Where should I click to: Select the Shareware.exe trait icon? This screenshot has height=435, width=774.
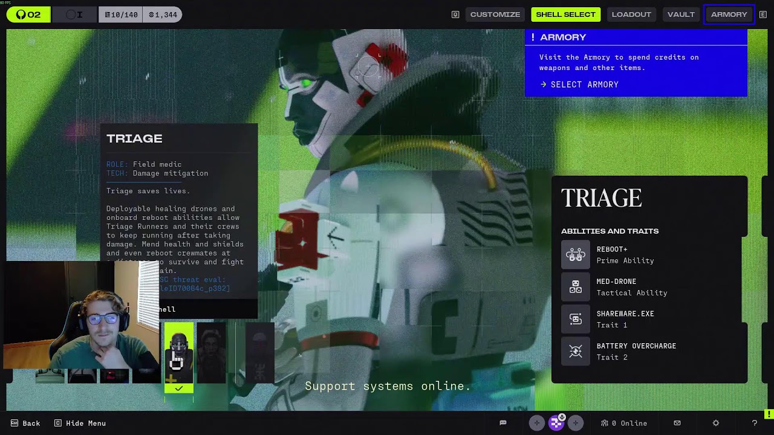[575, 319]
